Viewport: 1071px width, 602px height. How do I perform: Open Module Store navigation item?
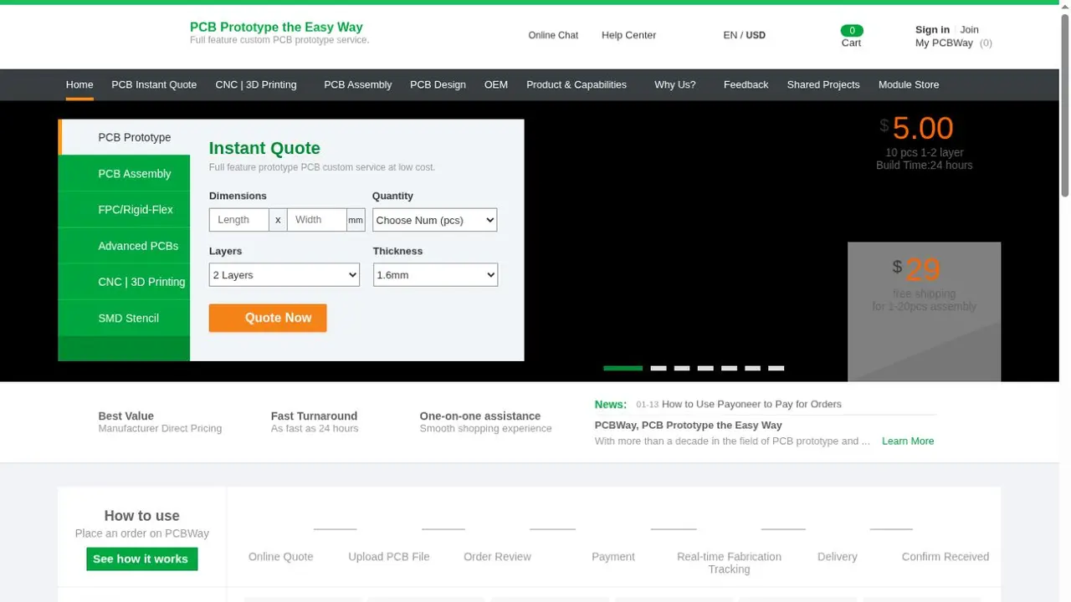[x=909, y=84]
